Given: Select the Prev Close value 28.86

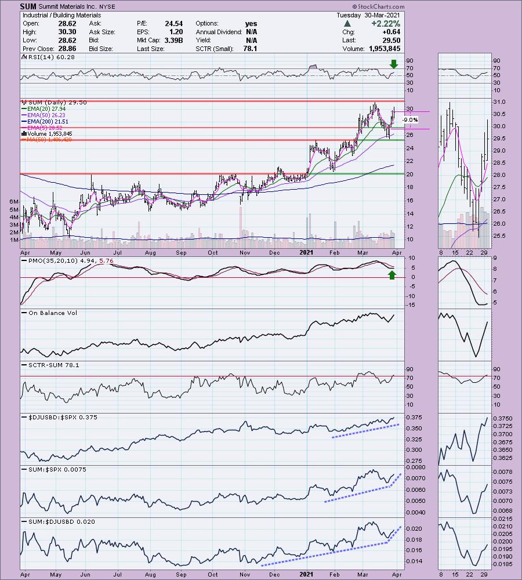Looking at the screenshot, I should coord(67,49).
